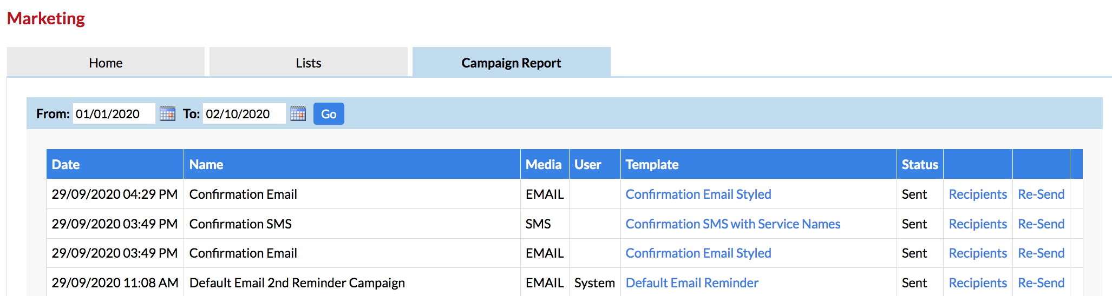Screen dimensions: 1112x296
Task: Select the Confirmation Email name at 04:29 PM
Action: pyautogui.click(x=352, y=194)
